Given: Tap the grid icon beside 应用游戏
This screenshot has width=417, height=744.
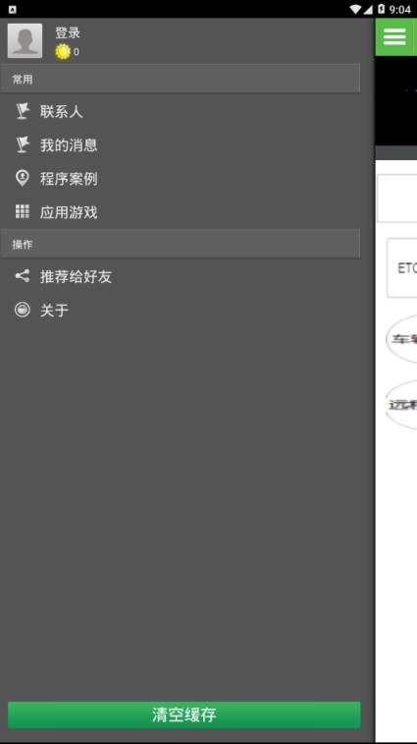Looking at the screenshot, I should (x=23, y=211).
